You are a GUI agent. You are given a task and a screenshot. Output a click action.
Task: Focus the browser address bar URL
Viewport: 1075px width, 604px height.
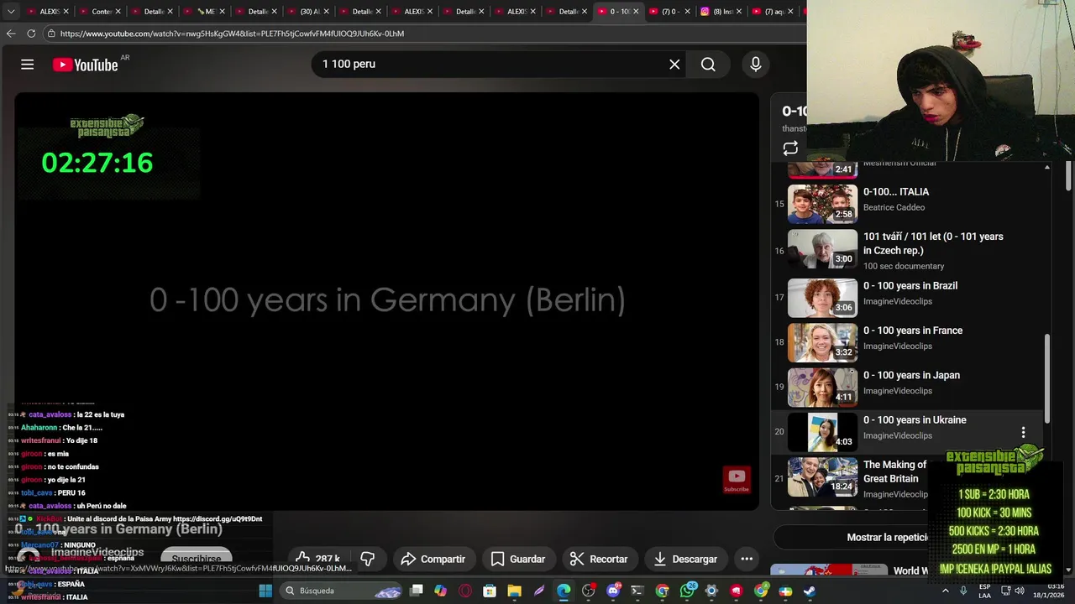[232, 34]
